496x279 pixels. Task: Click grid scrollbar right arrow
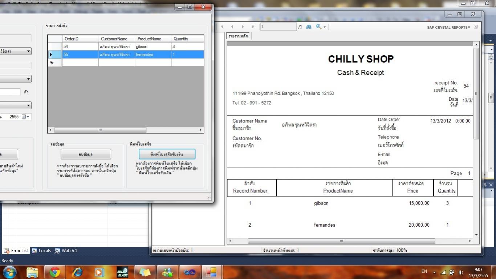point(201,130)
